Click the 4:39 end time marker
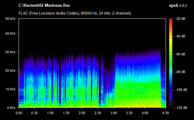 point(165,113)
